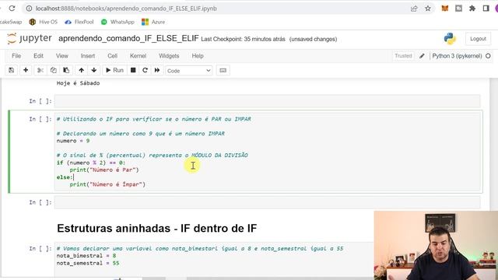This screenshot has width=498, height=280.
Task: Click the else: line in code
Action: point(65,177)
